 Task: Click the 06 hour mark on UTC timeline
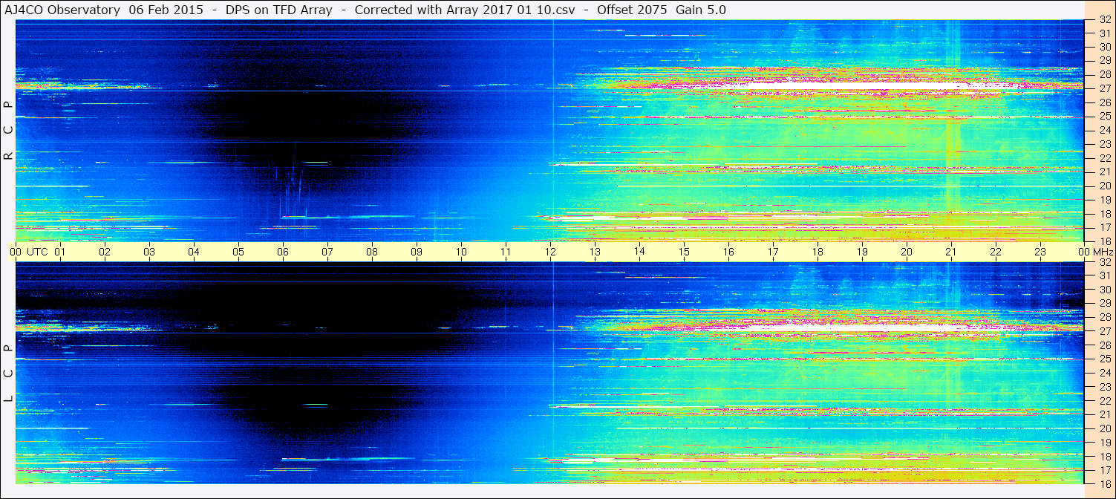click(x=283, y=252)
